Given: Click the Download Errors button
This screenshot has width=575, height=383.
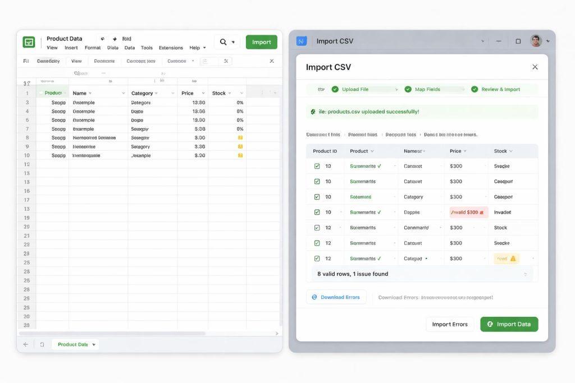Looking at the screenshot, I should (x=336, y=297).
